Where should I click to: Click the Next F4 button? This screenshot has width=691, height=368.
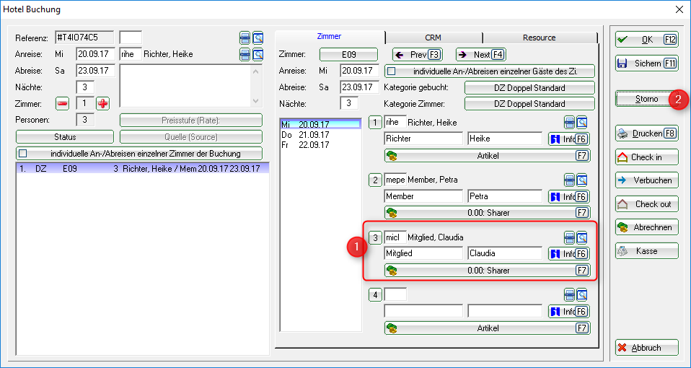pyautogui.click(x=481, y=55)
